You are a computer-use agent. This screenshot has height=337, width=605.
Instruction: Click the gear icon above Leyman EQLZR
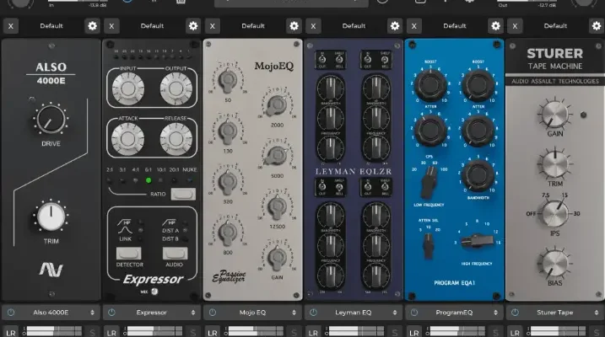coord(394,26)
